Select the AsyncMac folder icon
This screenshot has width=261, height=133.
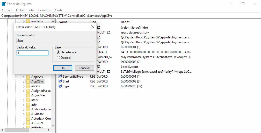(28, 95)
